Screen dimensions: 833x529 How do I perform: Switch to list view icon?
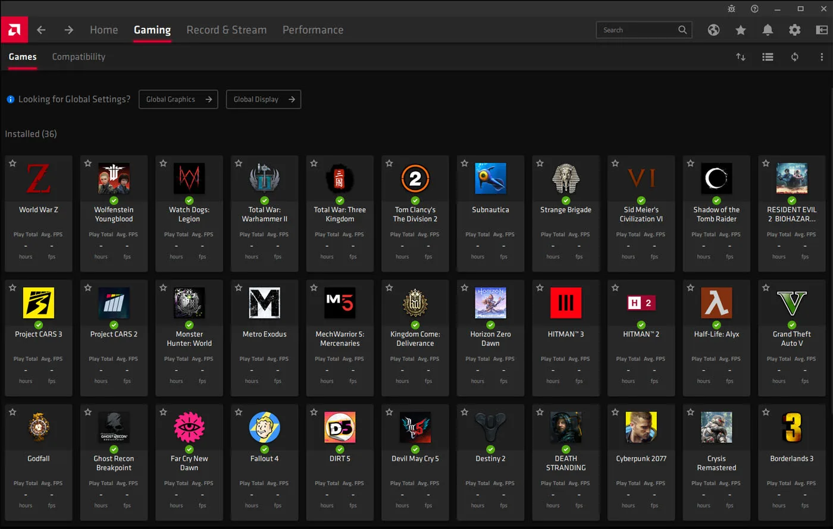(x=768, y=57)
